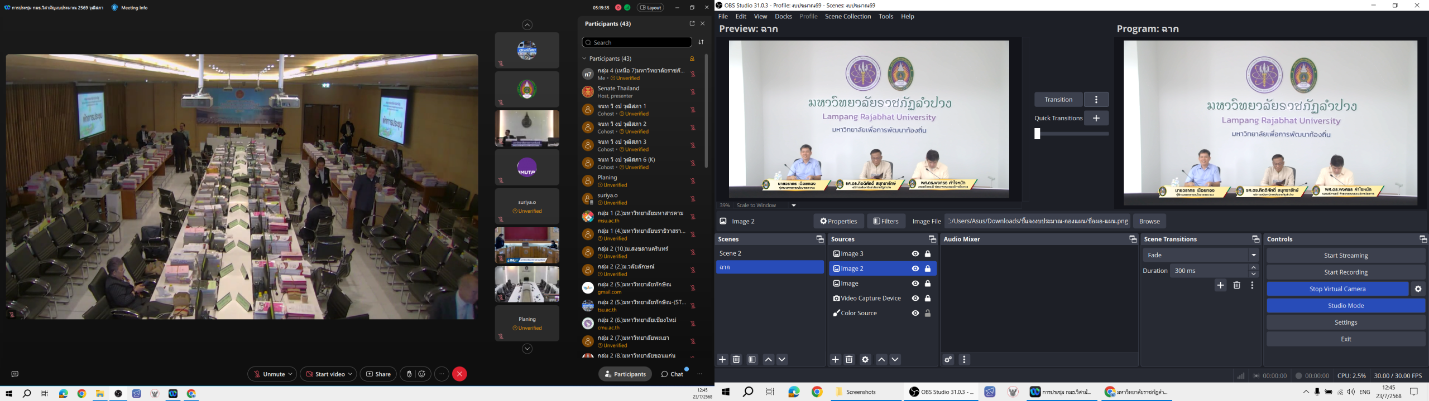The height and width of the screenshot is (401, 1429).
Task: Unlock the Image 3 source
Action: point(928,254)
